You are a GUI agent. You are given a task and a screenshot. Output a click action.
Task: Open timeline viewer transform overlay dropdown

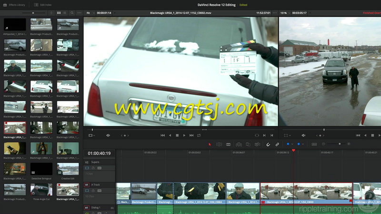click(287, 136)
